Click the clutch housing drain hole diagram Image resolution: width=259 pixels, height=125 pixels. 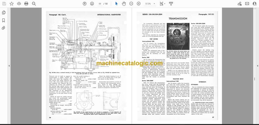(x=98, y=101)
